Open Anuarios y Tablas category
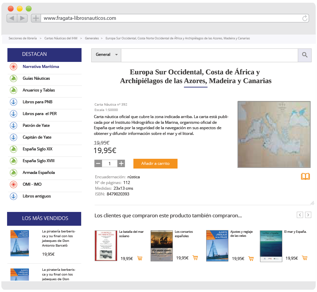This screenshot has width=317, height=292. pyautogui.click(x=39, y=90)
